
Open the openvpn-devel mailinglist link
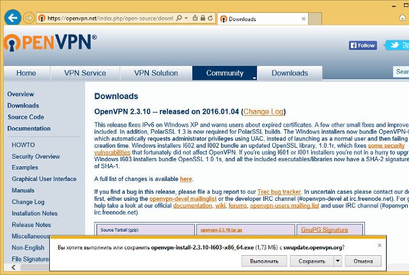[183, 199]
